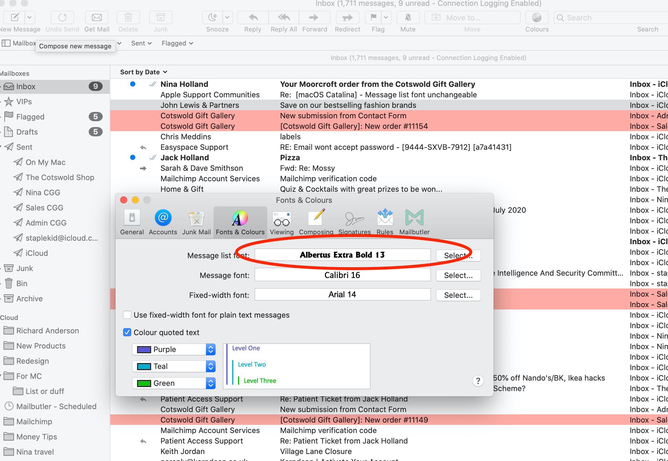Click the Colours toolbar button
668x461 pixels.
pyautogui.click(x=536, y=18)
